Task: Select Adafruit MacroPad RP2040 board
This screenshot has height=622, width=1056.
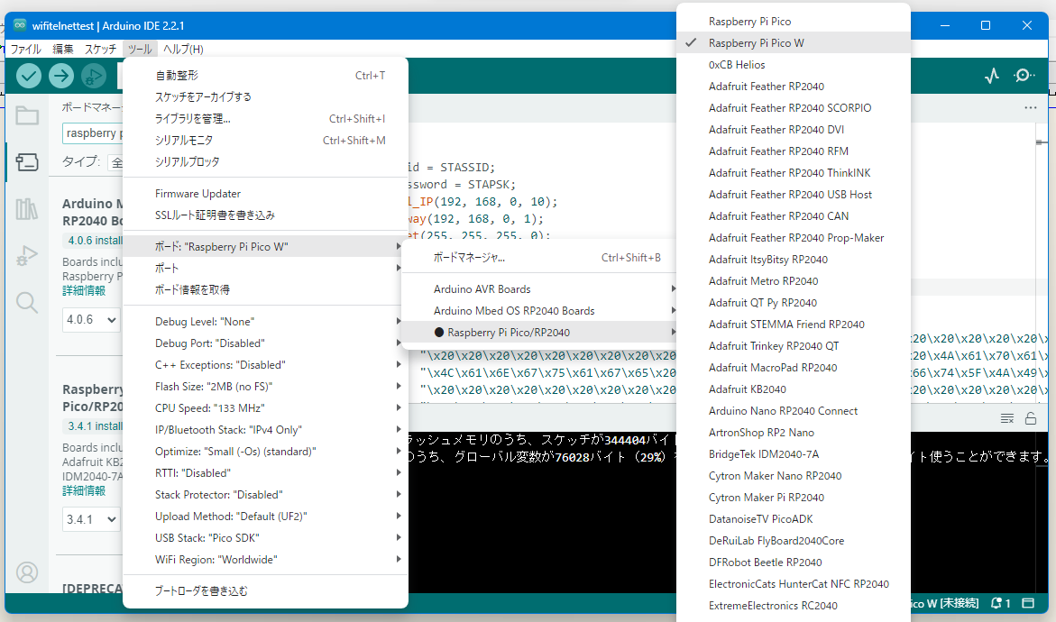Action: point(794,368)
